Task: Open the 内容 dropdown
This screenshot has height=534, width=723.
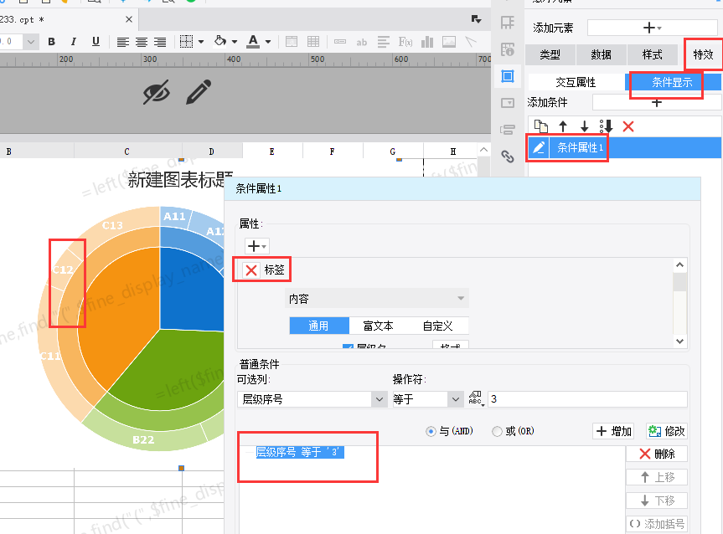Action: (377, 299)
